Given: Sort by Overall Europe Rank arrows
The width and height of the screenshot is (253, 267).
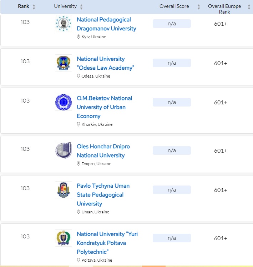Looking at the screenshot, I should [249, 7].
